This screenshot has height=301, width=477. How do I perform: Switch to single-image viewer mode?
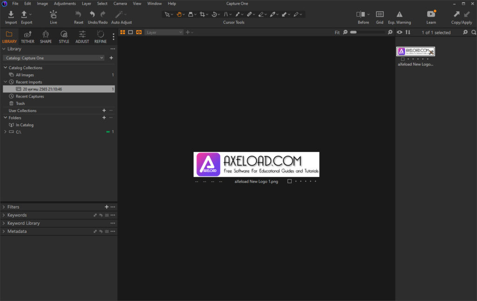[x=130, y=32]
